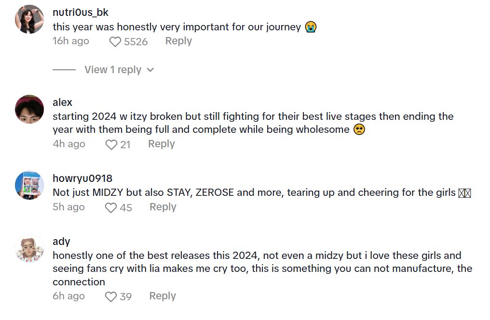Reply to howryu0918's comment
The height and width of the screenshot is (320, 490).
point(163,207)
